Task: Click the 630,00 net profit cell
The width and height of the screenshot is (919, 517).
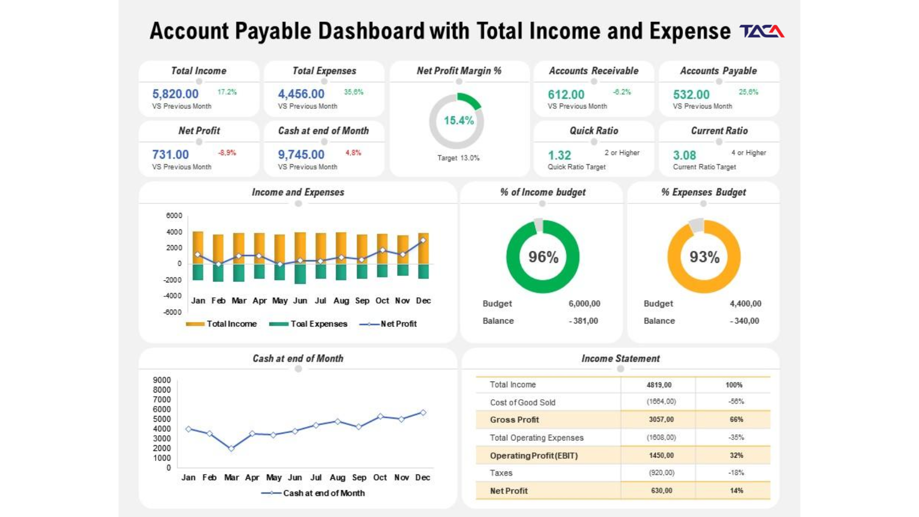Action: point(661,491)
